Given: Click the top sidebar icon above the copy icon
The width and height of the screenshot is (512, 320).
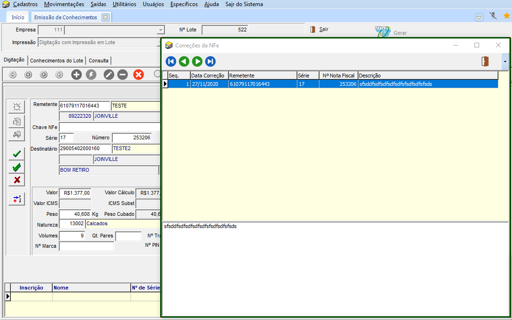Looking at the screenshot, I should click(16, 107).
